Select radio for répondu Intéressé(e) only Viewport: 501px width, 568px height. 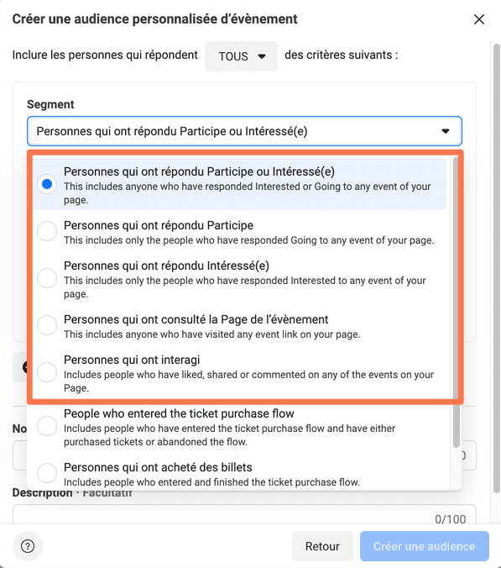tap(47, 278)
